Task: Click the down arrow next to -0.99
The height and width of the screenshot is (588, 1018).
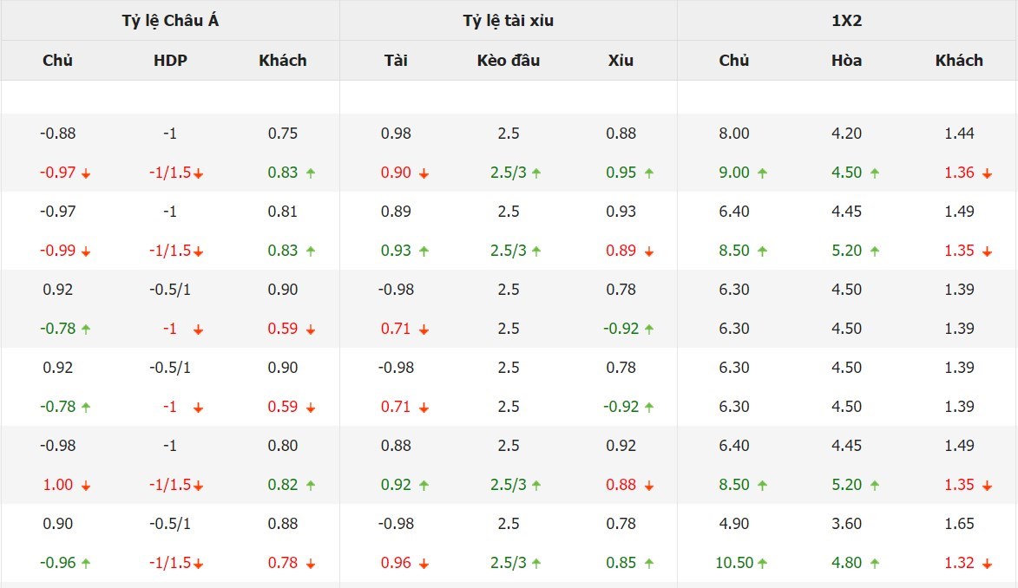Action: point(86,252)
